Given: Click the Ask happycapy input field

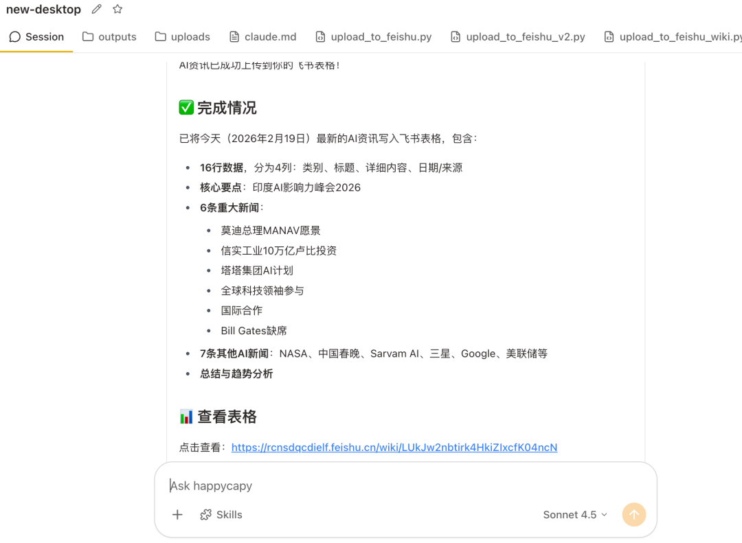Looking at the screenshot, I should pyautogui.click(x=344, y=485).
